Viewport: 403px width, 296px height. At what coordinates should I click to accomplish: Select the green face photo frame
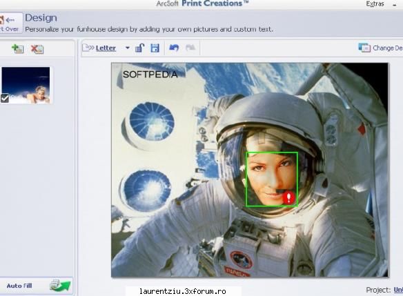pos(272,179)
